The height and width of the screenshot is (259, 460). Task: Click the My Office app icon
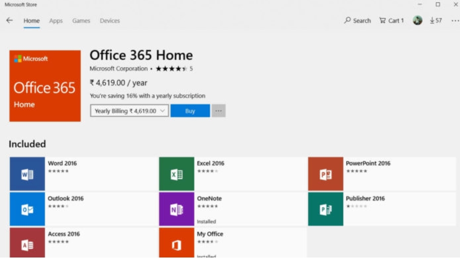coord(176,243)
